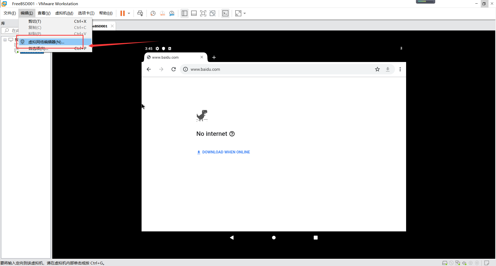The width and height of the screenshot is (496, 266).
Task: Open the 帮助(H) menu
Action: point(106,13)
